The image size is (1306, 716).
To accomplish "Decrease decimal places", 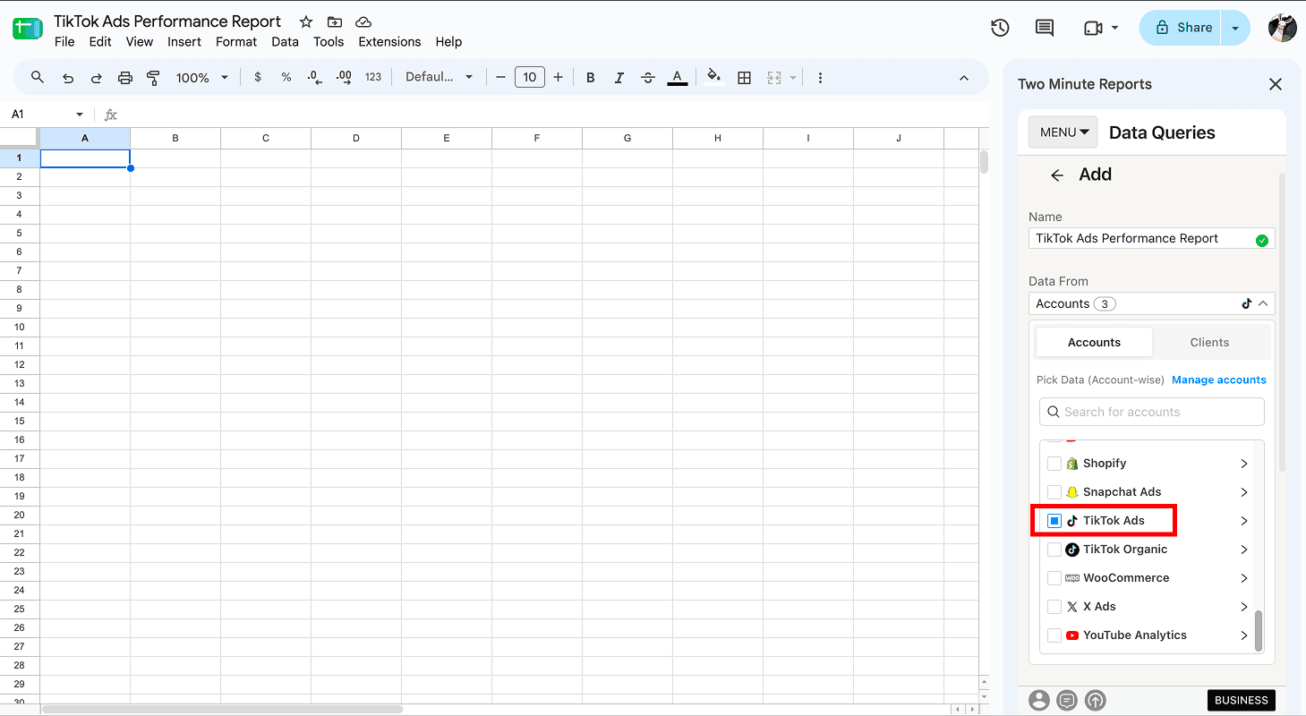I will [x=314, y=78].
